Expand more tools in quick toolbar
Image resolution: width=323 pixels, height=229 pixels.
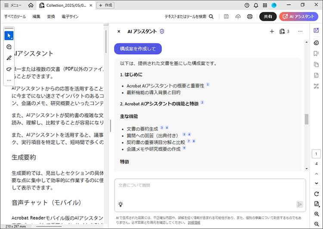[9, 80]
